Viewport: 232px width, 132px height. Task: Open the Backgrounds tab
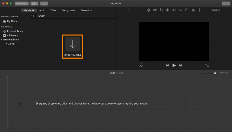pos(68,10)
